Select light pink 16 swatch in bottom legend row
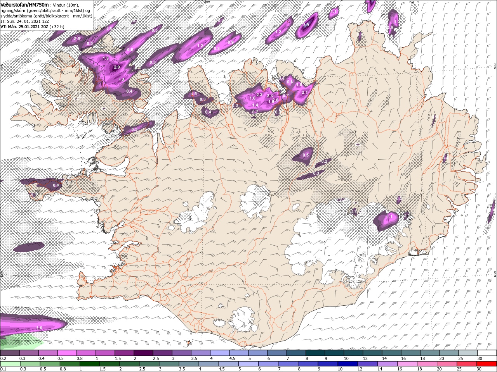Screen dimensions: 497x372 click(x=407, y=363)
